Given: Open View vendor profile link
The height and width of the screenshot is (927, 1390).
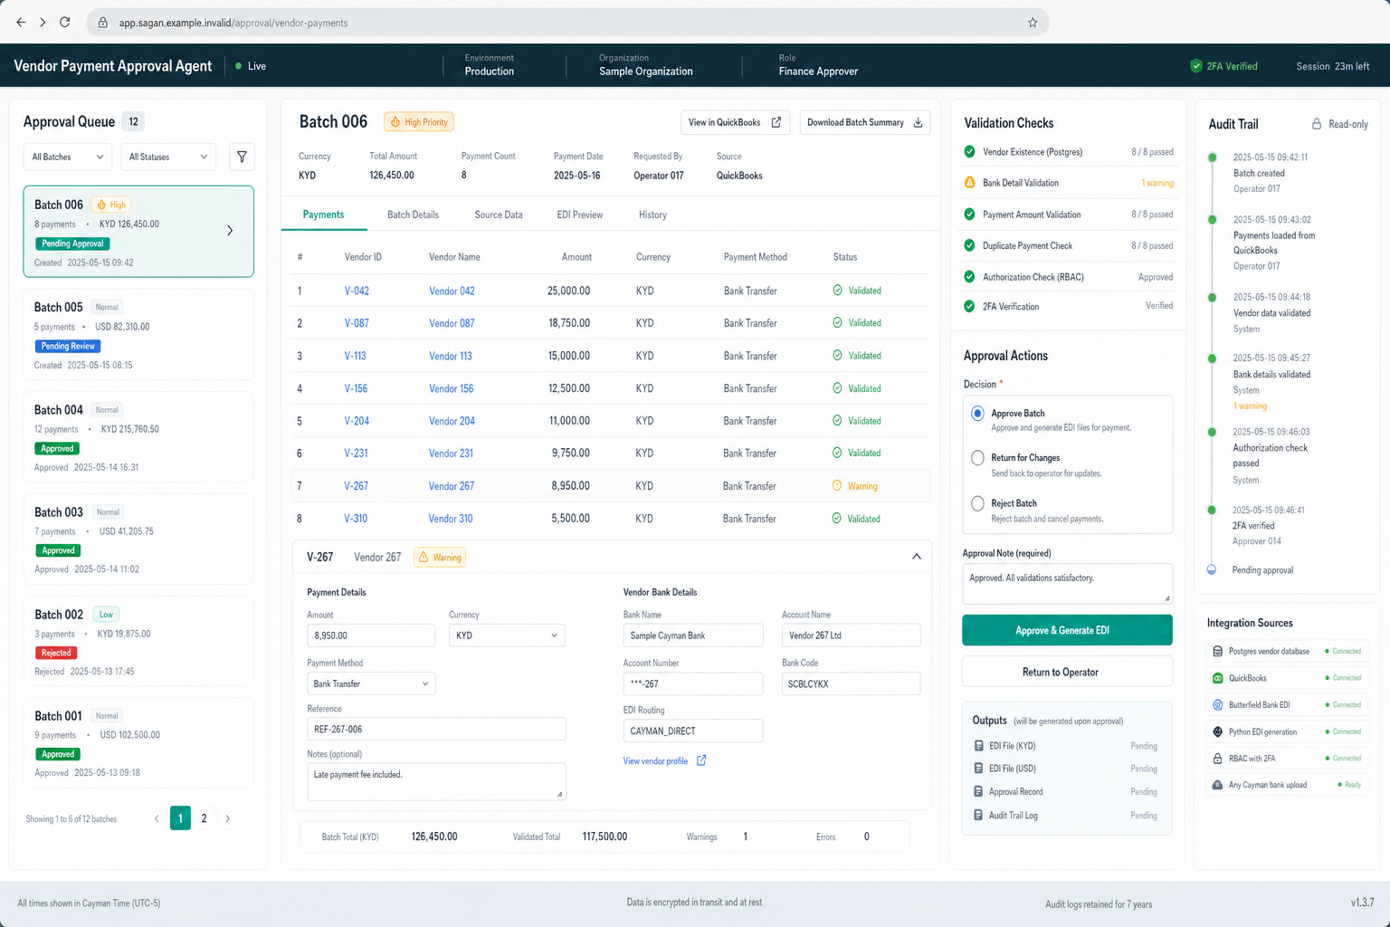Looking at the screenshot, I should 655,761.
